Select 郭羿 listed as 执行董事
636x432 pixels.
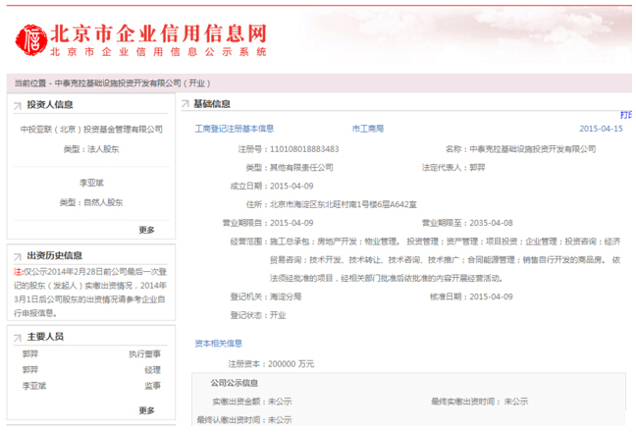coord(30,353)
